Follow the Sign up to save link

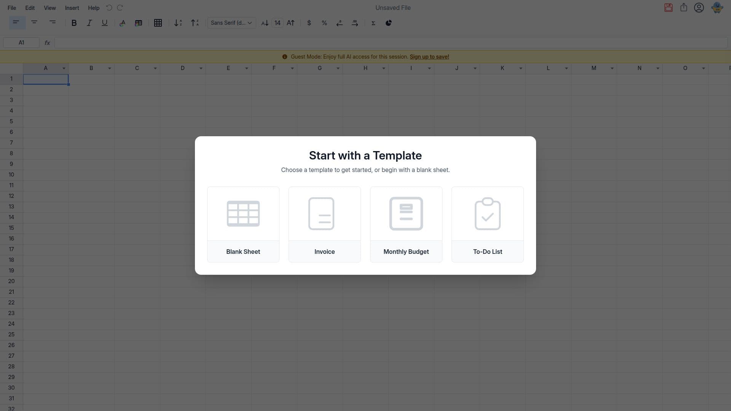(429, 57)
